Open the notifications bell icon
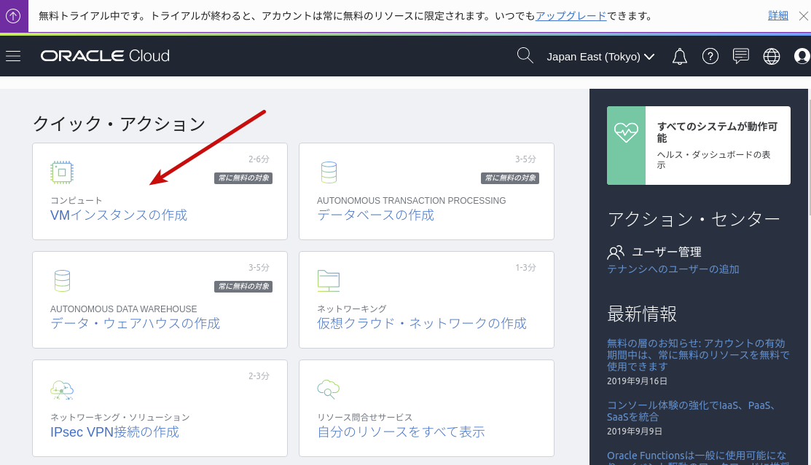This screenshot has width=811, height=465. 679,56
